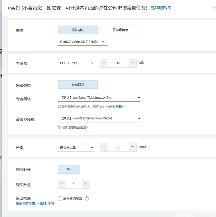The width and height of the screenshot is (216, 217).
Task: Decrease purchase quantity with minus button
Action: [62, 184]
